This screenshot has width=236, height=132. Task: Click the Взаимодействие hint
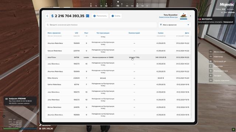pos(218,71)
